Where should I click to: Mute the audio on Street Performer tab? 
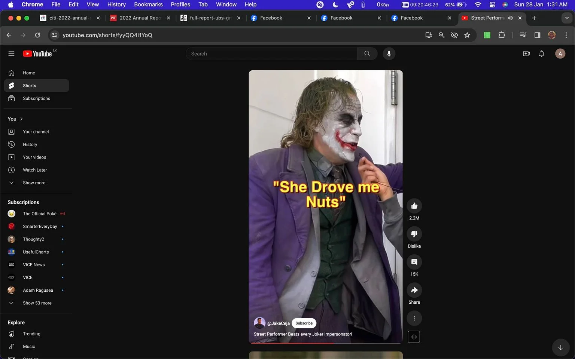(x=510, y=18)
